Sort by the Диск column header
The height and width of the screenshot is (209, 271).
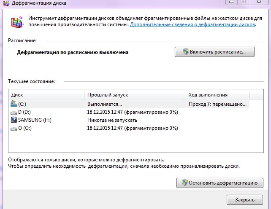46,95
